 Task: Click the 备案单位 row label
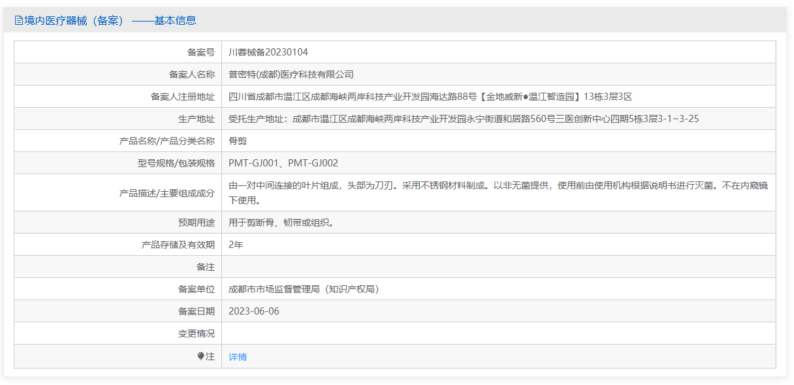click(x=197, y=289)
